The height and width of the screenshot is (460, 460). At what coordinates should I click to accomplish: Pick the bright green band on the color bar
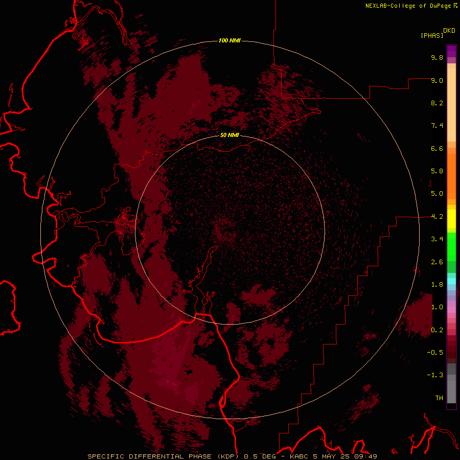click(x=451, y=247)
